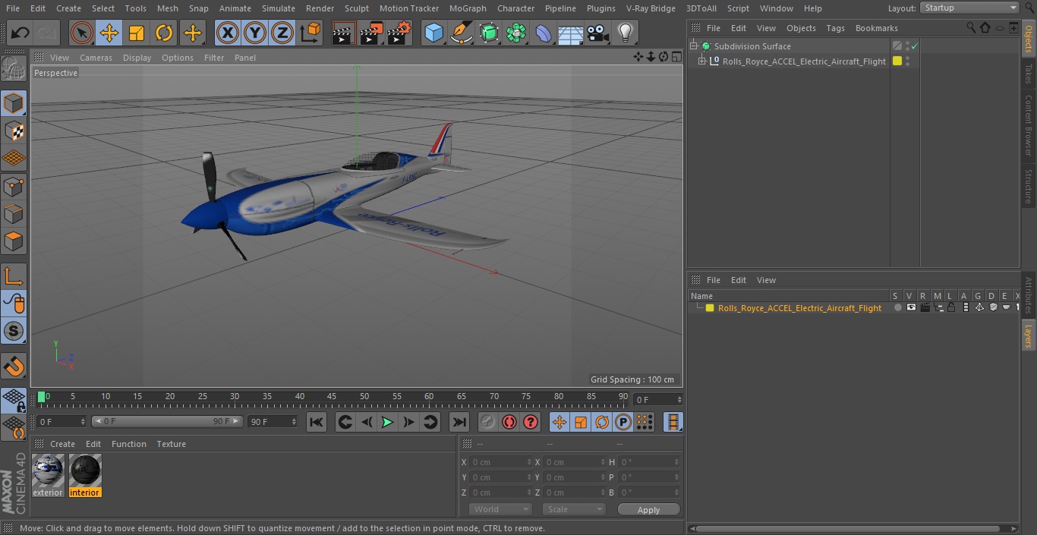
Task: Add a Bend deformer object
Action: [544, 33]
